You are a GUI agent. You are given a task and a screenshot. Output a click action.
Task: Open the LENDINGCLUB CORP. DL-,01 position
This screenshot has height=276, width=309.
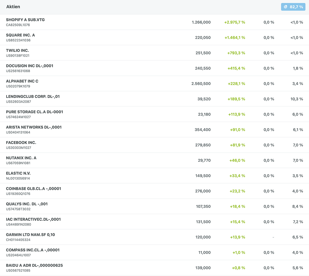point(154,99)
